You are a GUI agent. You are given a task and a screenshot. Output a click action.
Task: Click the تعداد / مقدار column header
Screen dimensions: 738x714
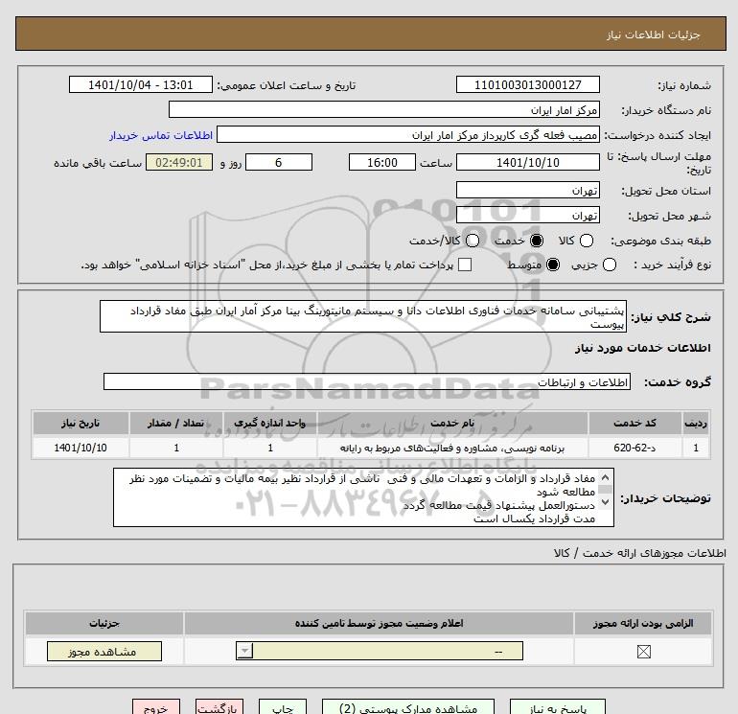[176, 423]
